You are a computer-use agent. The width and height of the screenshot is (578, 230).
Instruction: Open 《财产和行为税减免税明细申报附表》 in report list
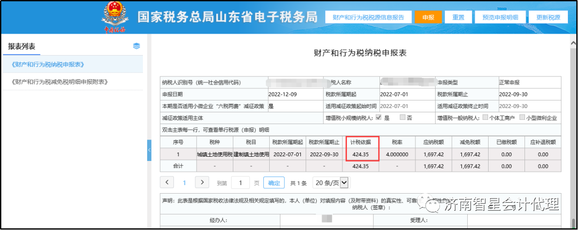[73, 81]
